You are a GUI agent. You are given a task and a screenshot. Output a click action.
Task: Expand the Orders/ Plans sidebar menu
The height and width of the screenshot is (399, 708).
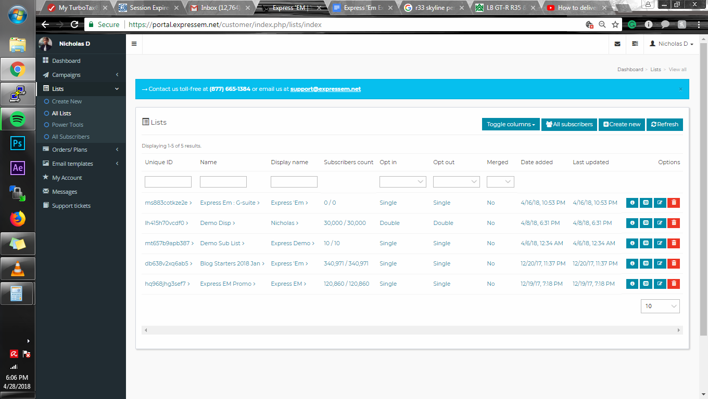(x=81, y=150)
